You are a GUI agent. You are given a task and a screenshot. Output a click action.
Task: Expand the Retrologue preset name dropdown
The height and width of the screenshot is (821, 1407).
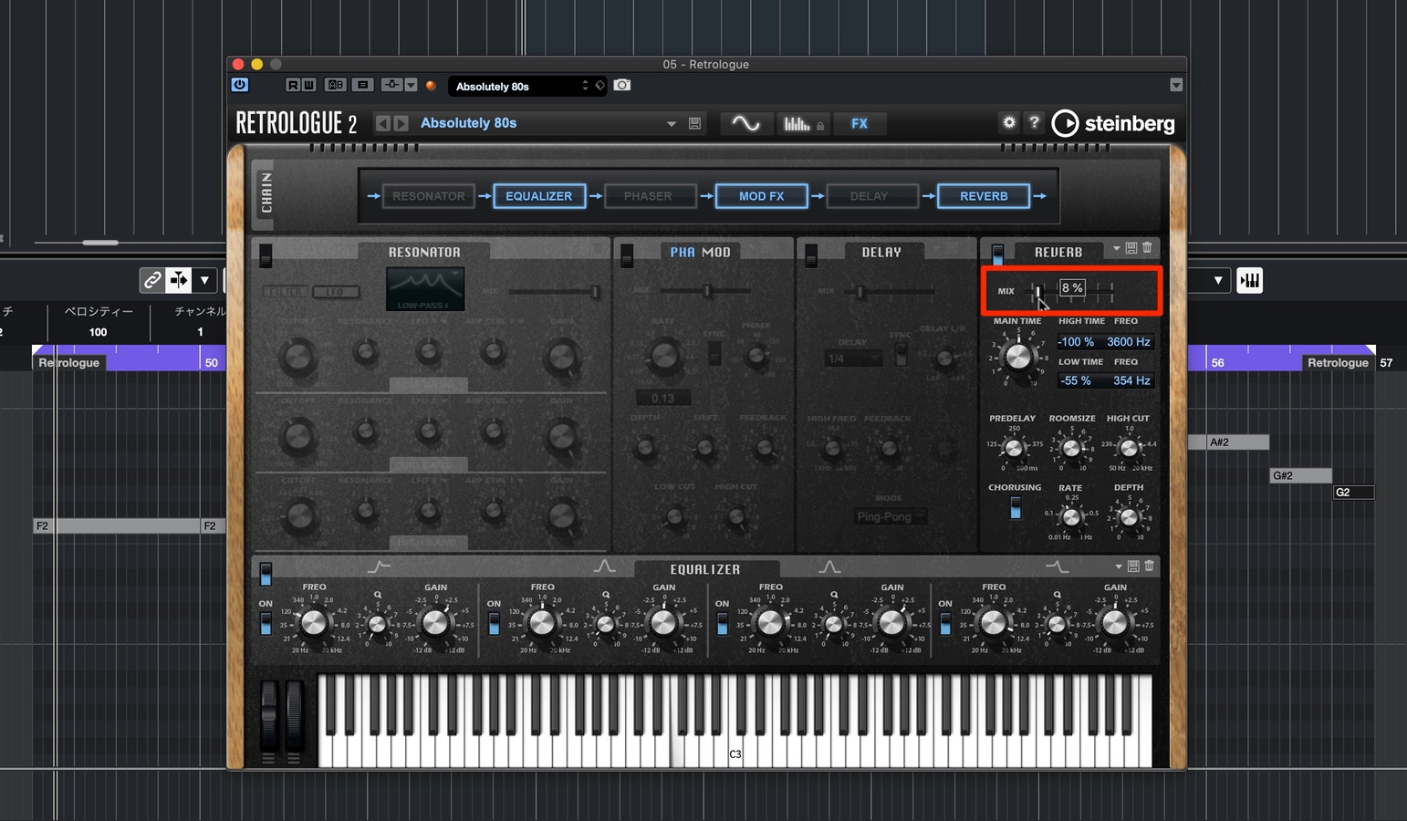tap(672, 124)
